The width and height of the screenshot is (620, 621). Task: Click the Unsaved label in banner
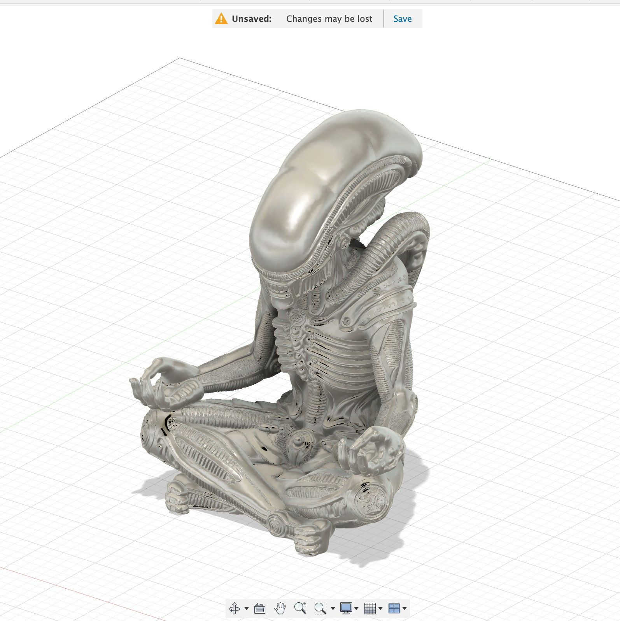(252, 19)
